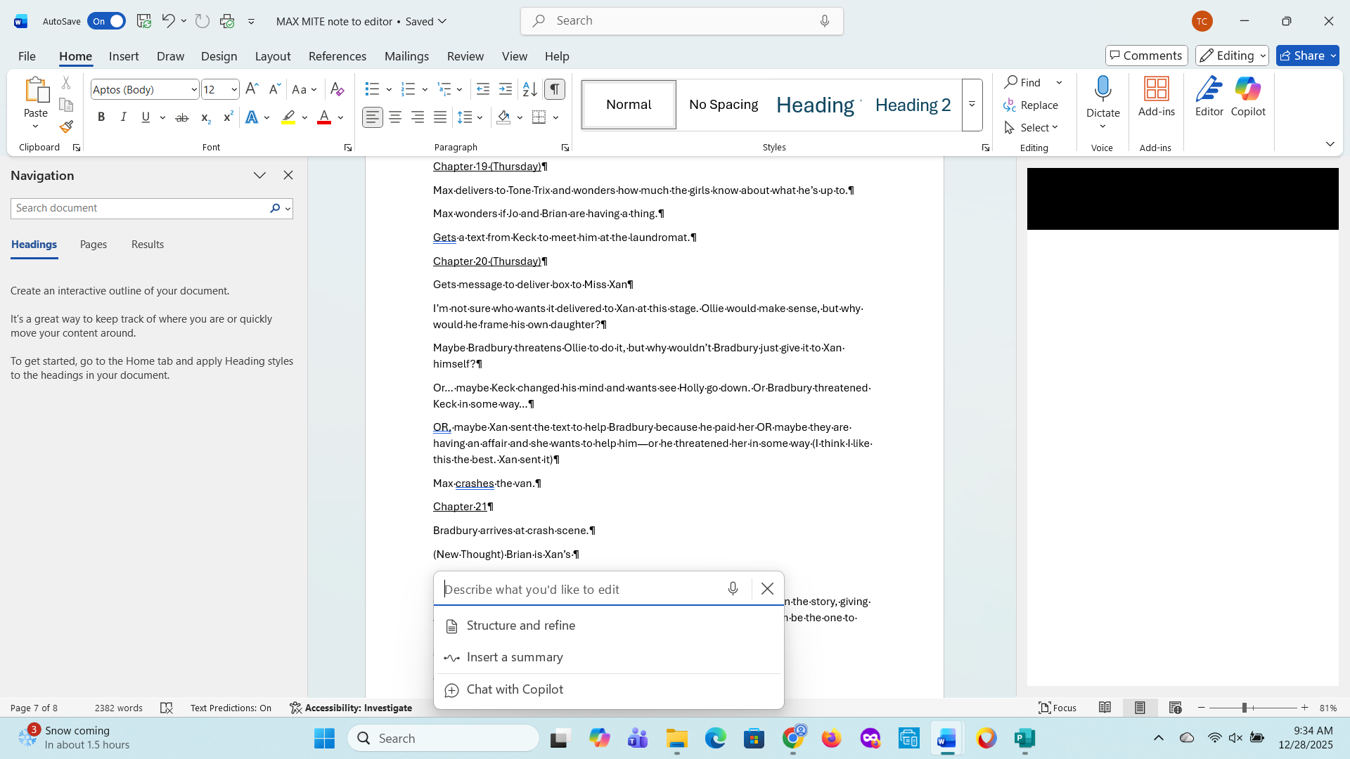Click the Navigation search document field

141,208
